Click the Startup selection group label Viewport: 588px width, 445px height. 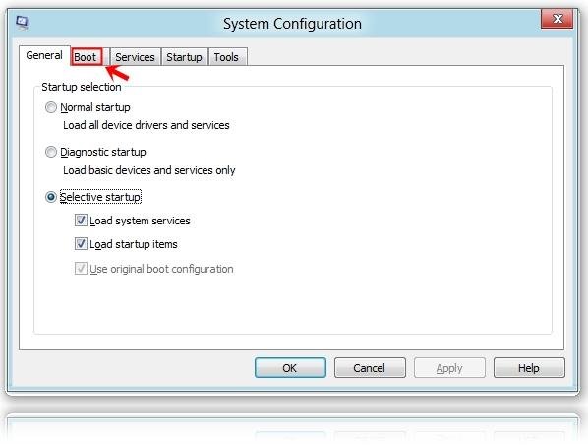[82, 87]
